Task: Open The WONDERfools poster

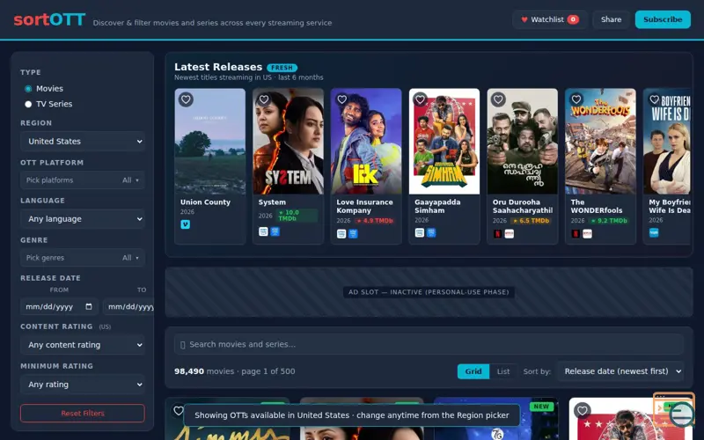Action: pos(601,142)
